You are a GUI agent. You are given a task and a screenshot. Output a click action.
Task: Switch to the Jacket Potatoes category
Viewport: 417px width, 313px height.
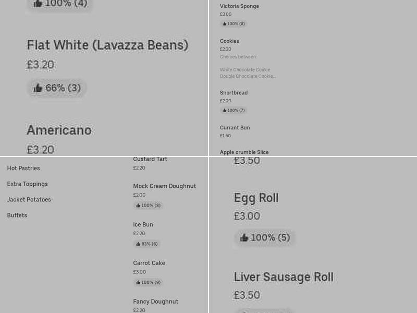pos(29,200)
